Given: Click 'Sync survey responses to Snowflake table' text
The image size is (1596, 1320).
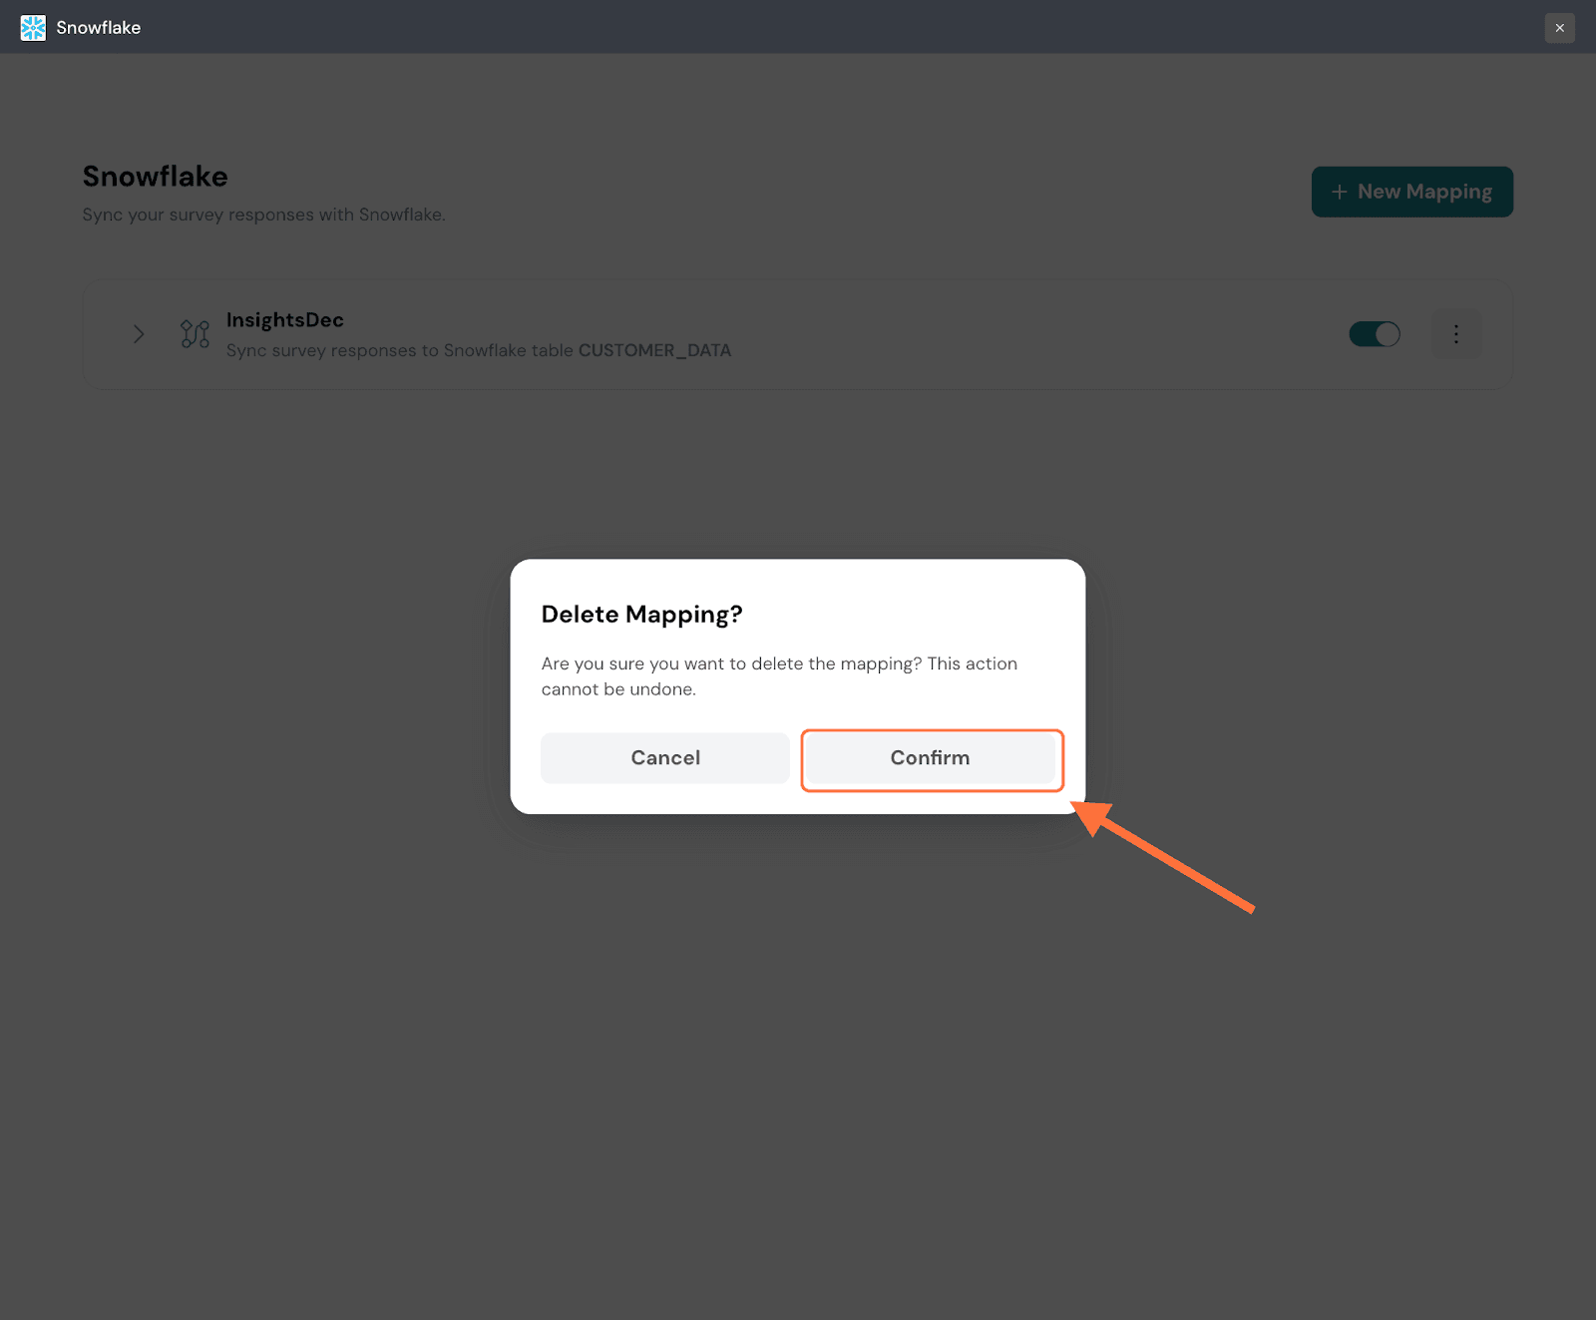Looking at the screenshot, I should click(x=399, y=350).
